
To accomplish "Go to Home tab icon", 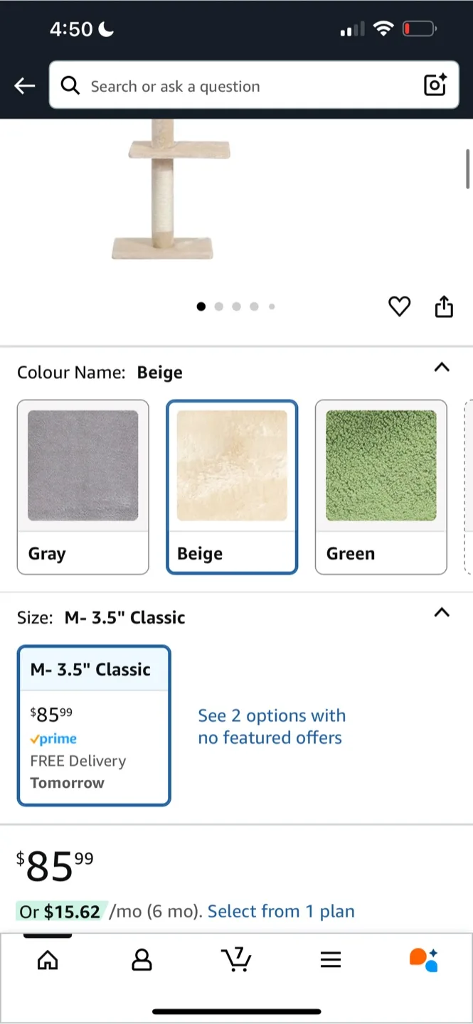I will click(x=48, y=960).
